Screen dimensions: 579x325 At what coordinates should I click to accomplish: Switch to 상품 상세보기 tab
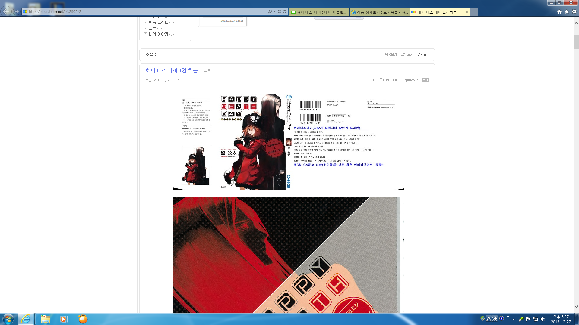click(379, 12)
